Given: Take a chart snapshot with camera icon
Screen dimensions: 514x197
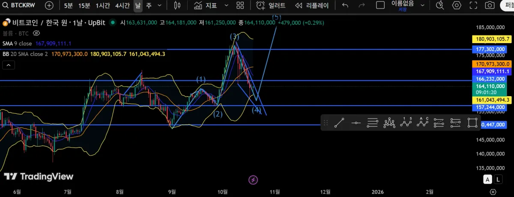Looking at the screenshot, I should click(x=489, y=6).
